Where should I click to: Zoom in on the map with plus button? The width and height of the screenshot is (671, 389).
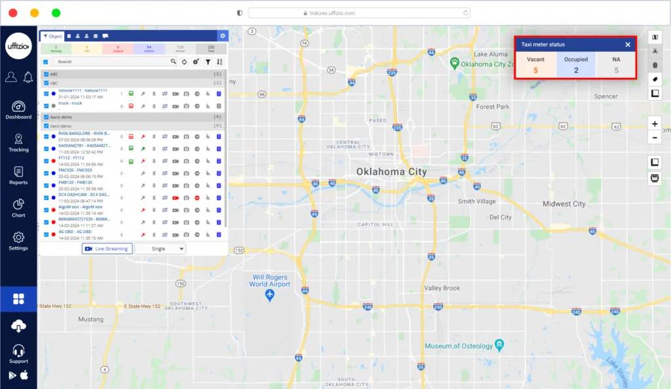coord(655,123)
